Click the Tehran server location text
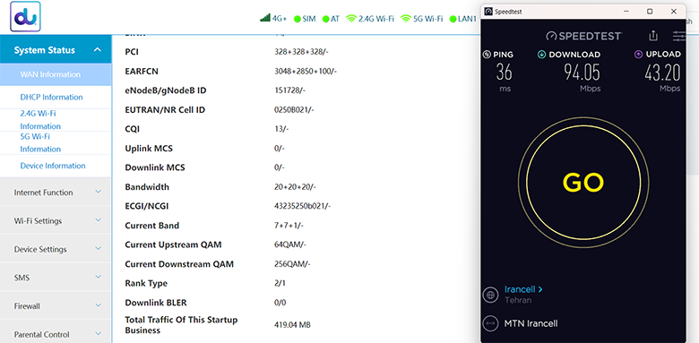699x343 pixels. tap(518, 300)
